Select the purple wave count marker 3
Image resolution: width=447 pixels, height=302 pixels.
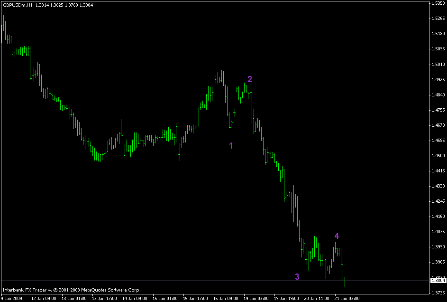coord(297,276)
